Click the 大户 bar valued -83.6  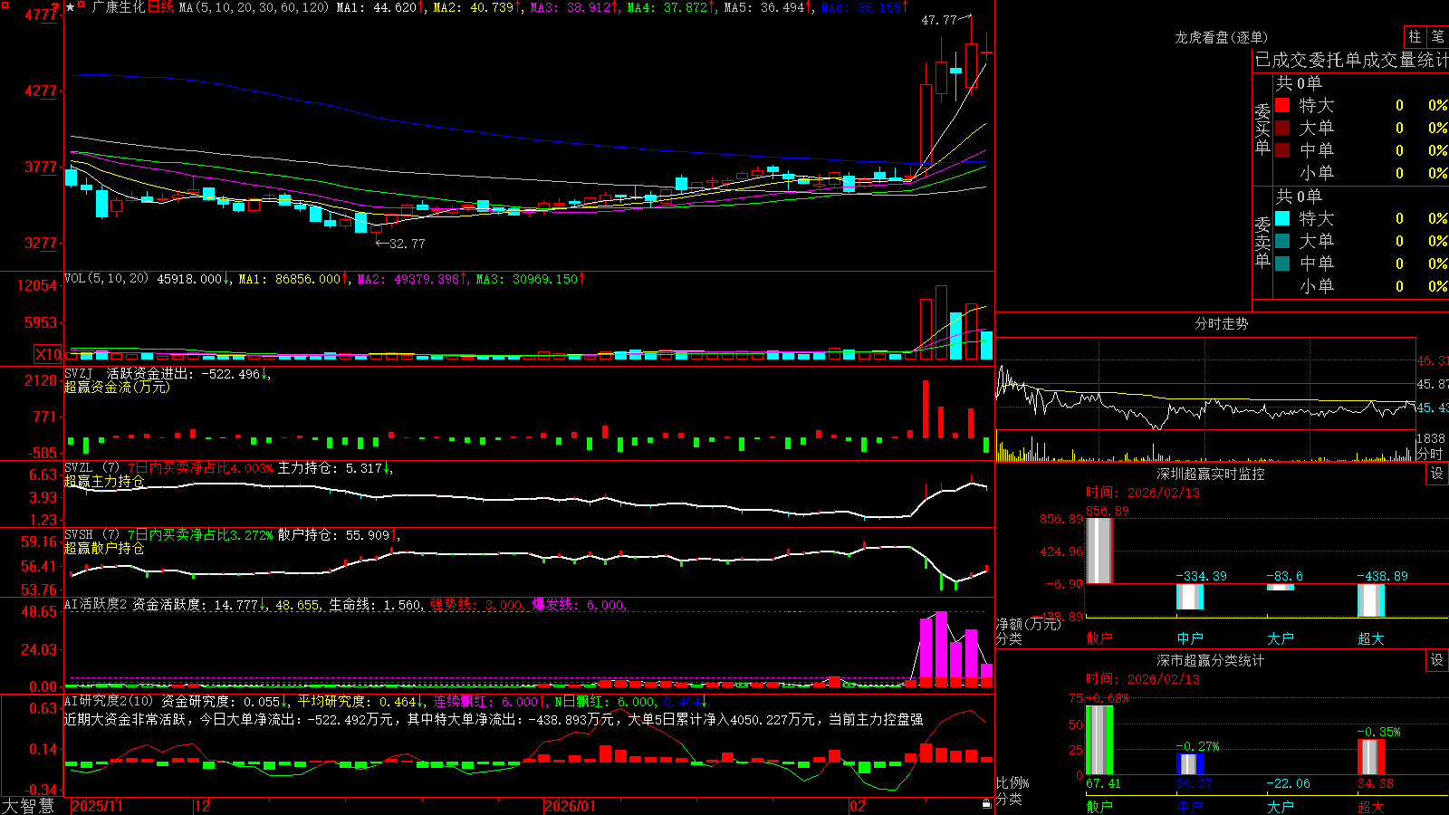[1281, 587]
